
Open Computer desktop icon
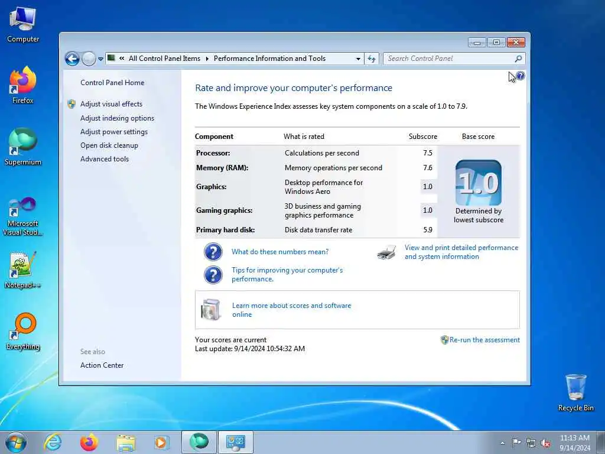click(x=23, y=24)
